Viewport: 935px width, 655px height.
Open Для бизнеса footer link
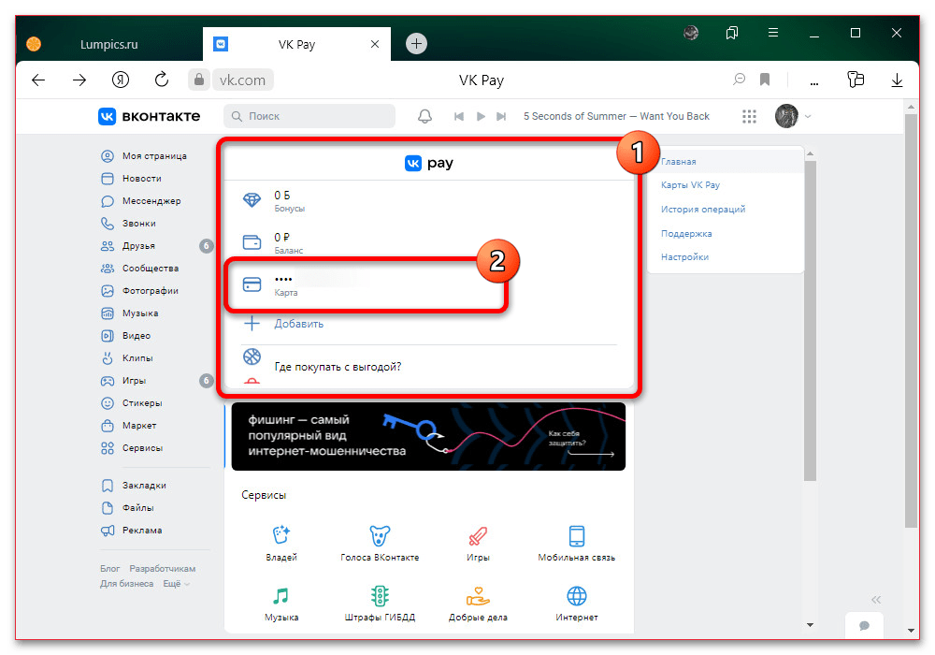point(126,583)
